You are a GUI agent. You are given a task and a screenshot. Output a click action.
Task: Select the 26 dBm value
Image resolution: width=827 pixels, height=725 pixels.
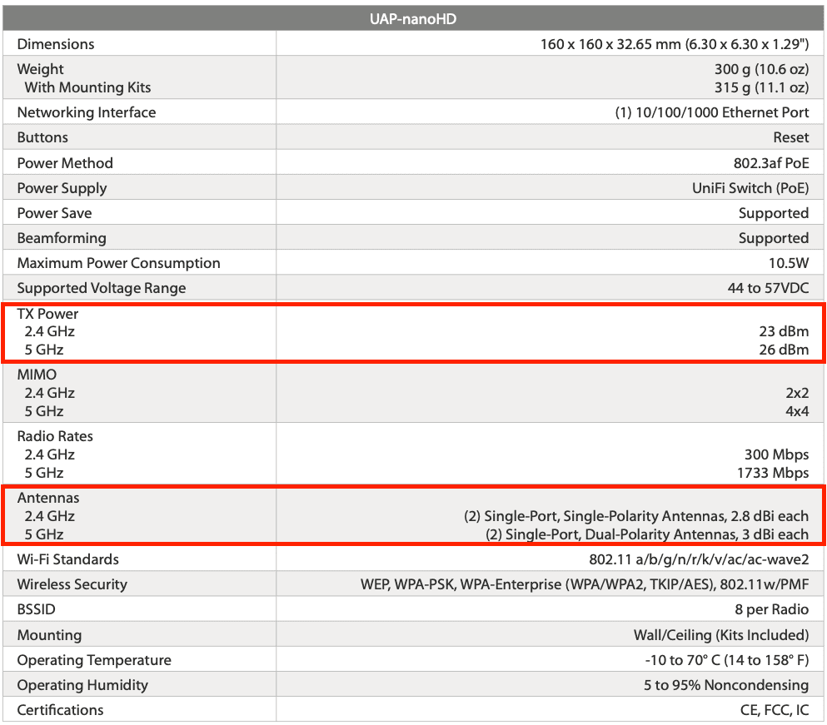[784, 350]
